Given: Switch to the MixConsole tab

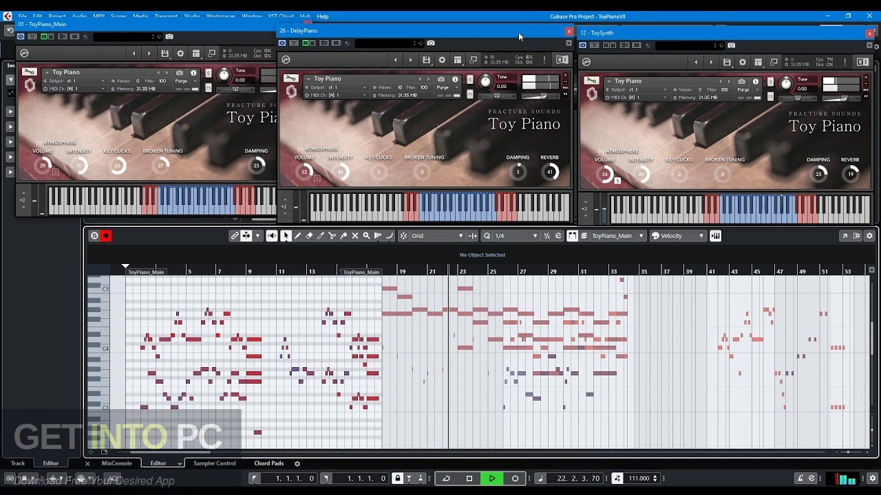Looking at the screenshot, I should 117,463.
